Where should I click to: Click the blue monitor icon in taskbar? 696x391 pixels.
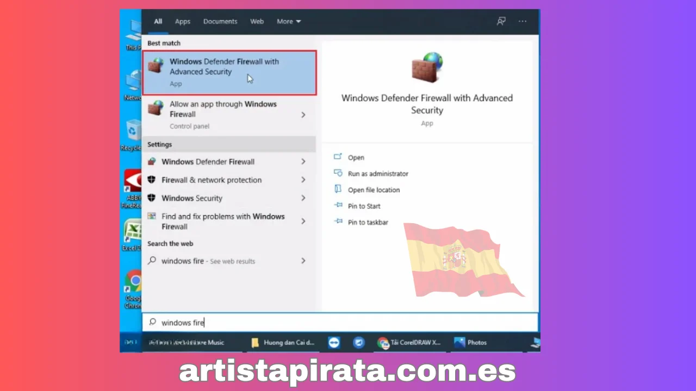(358, 343)
